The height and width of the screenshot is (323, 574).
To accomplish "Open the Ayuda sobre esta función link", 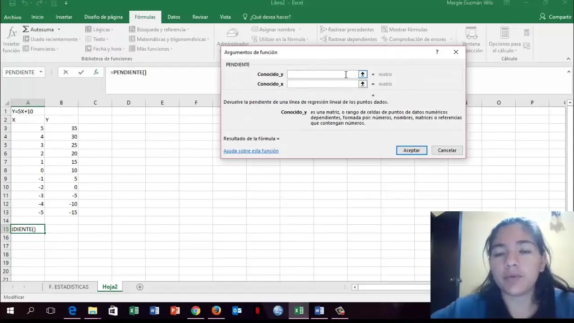I will tap(251, 151).
